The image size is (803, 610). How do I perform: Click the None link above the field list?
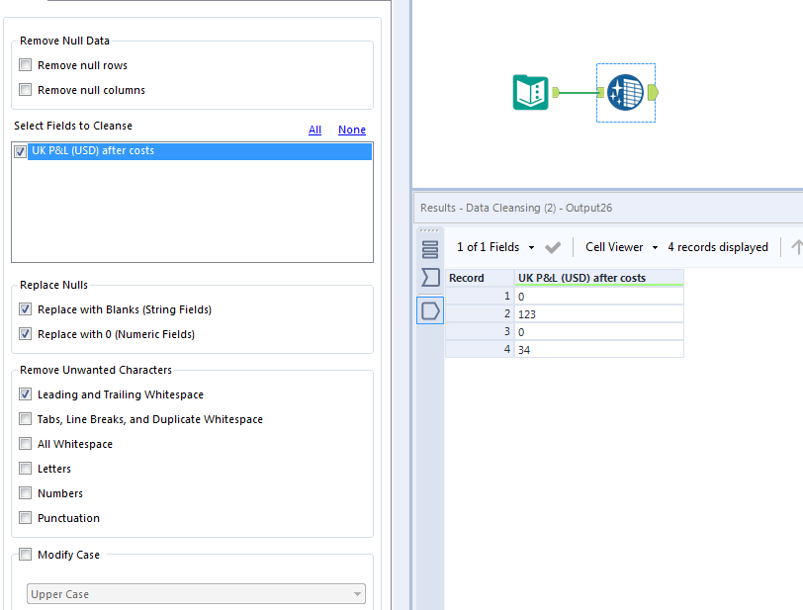352,130
